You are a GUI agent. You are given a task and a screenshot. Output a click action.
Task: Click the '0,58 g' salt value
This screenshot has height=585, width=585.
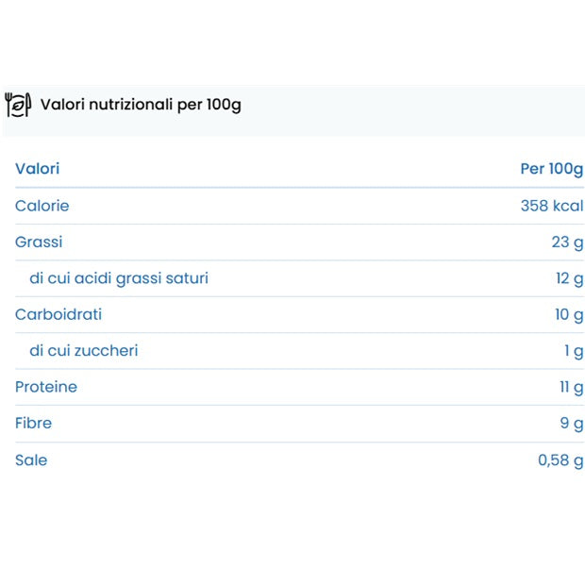(560, 460)
